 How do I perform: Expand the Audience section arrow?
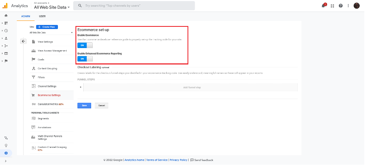point(2,38)
